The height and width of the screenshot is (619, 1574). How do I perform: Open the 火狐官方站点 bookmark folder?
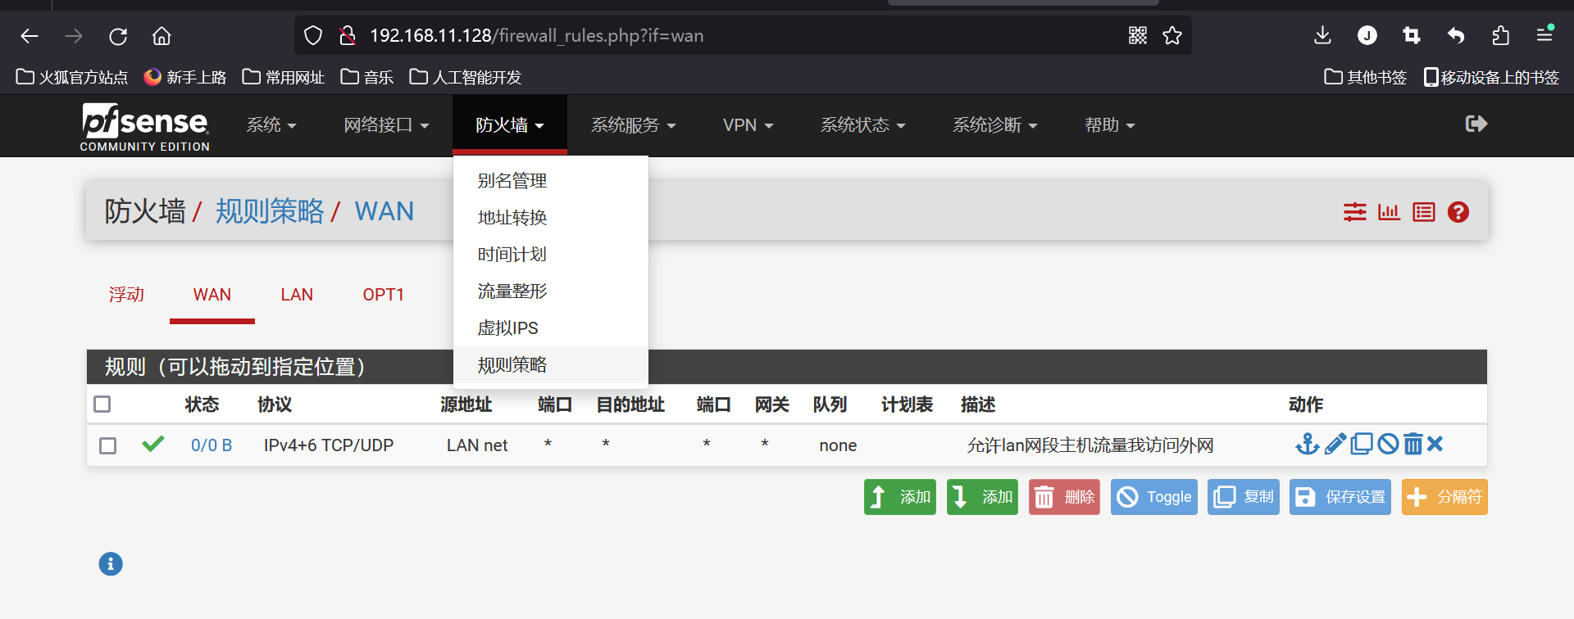click(x=72, y=77)
